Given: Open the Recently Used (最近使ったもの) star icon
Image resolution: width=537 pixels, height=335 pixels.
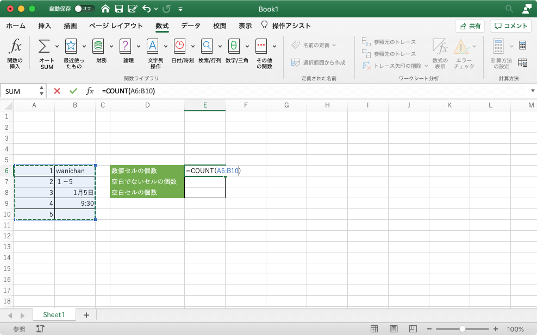Looking at the screenshot, I should (x=71, y=46).
